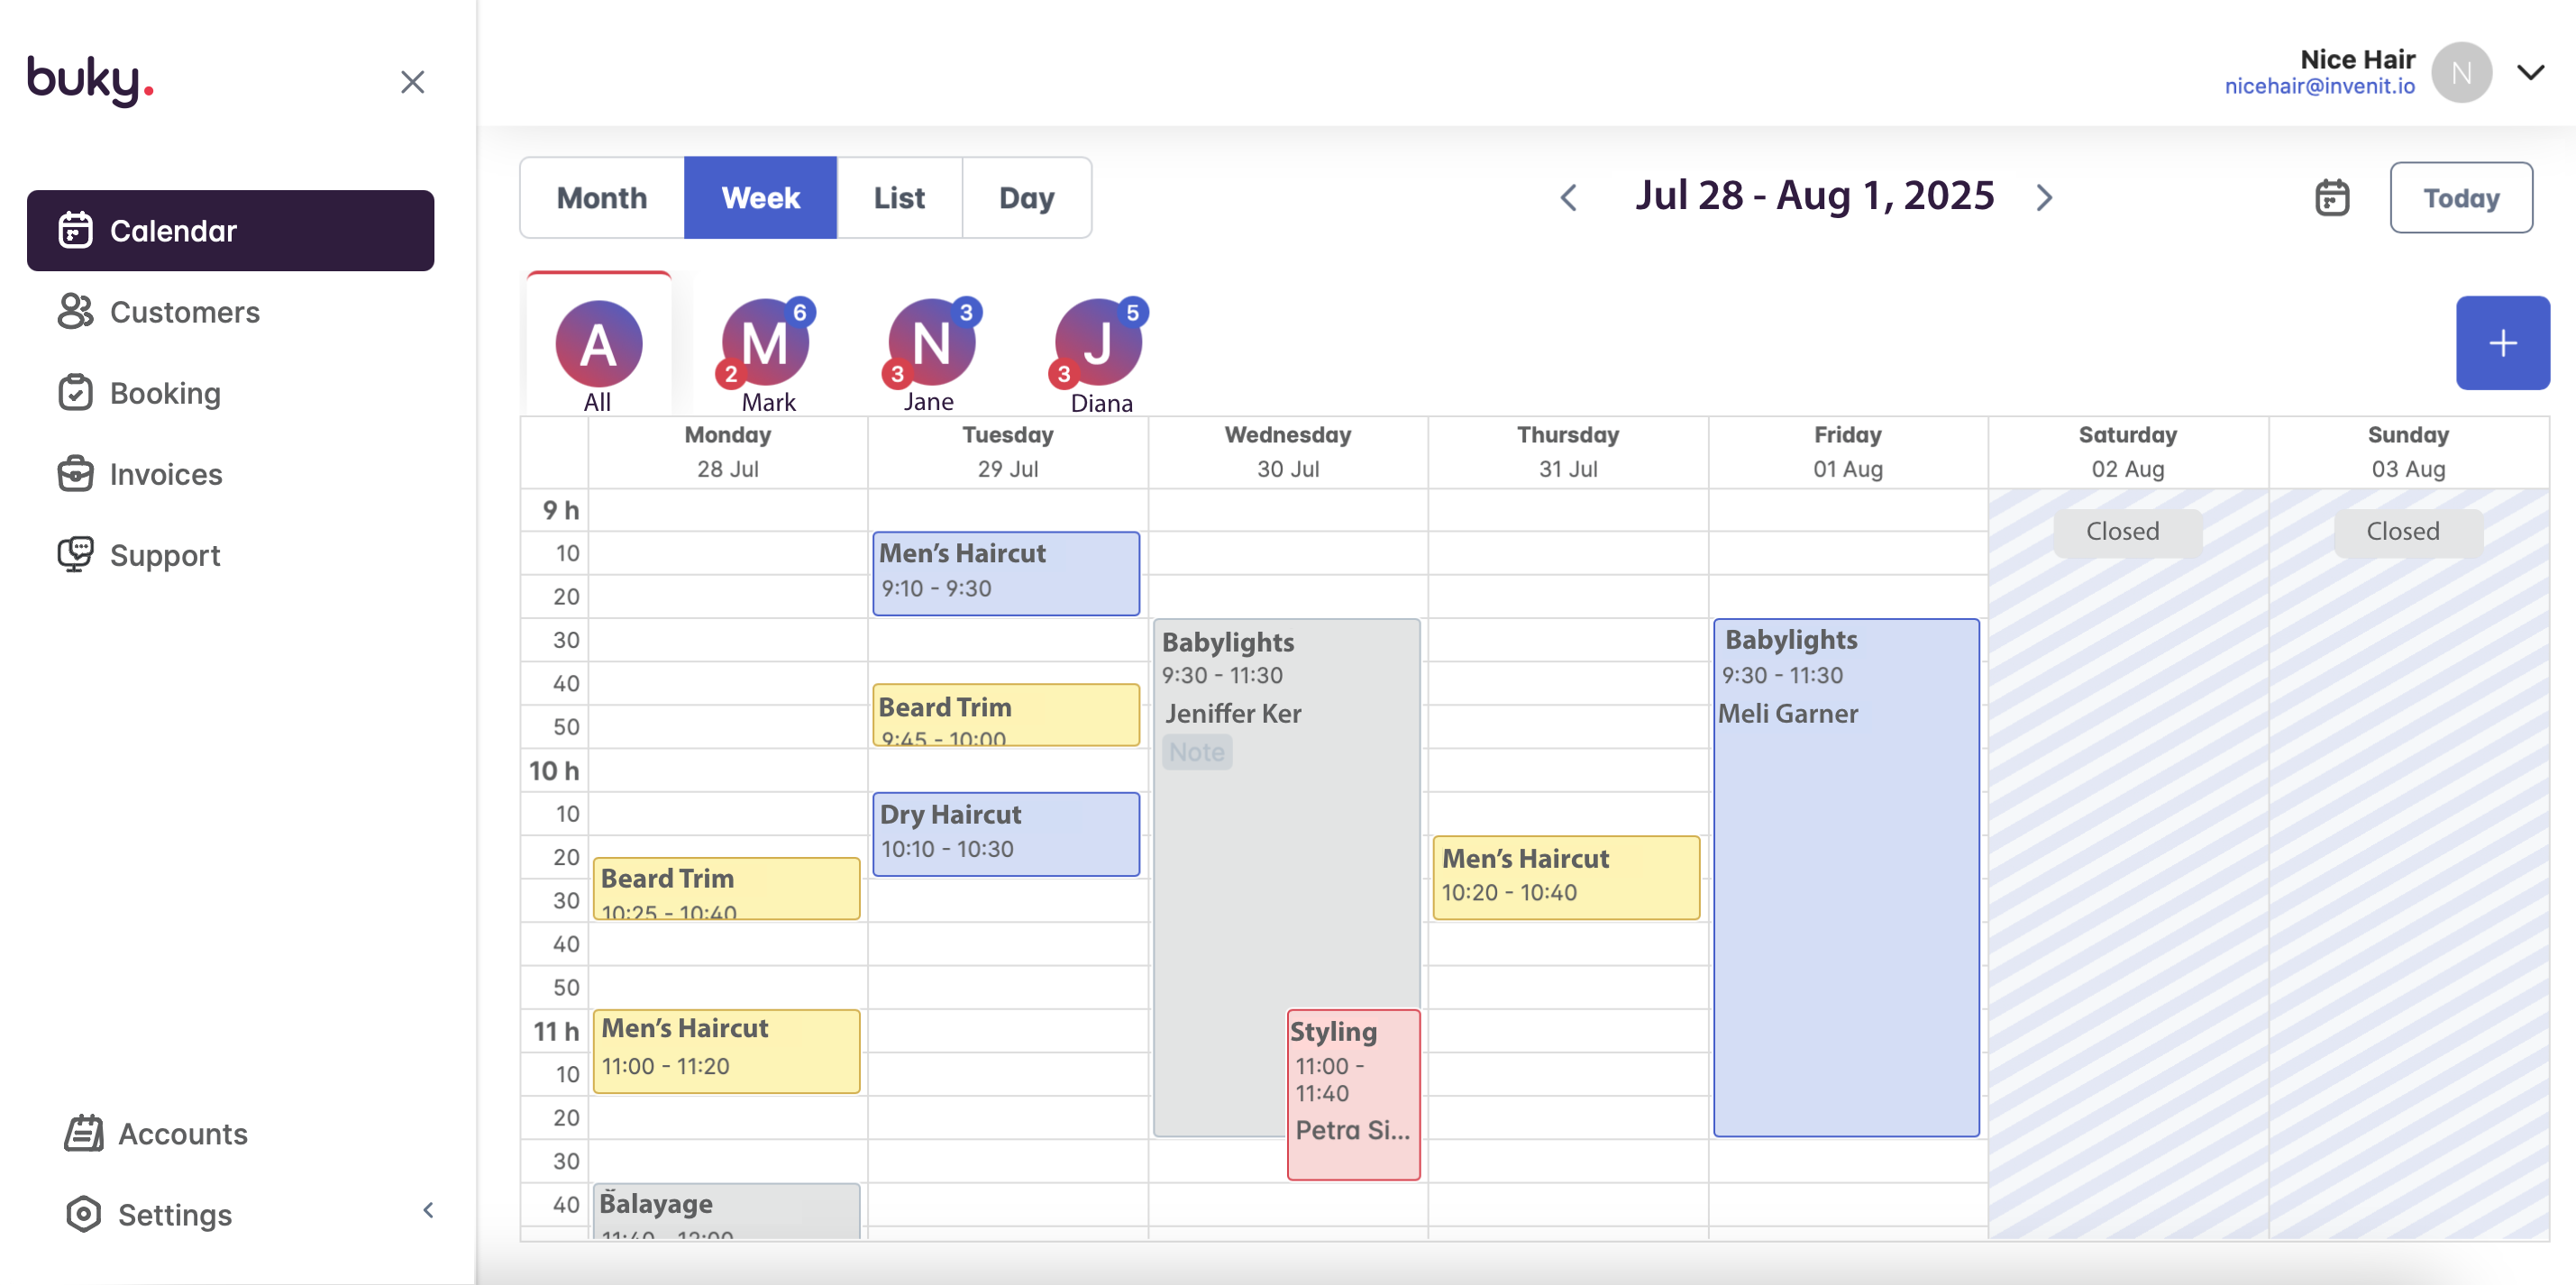Viewport: 2576px width, 1285px height.
Task: Open the date picker calendar icon
Action: pyautogui.click(x=2332, y=197)
